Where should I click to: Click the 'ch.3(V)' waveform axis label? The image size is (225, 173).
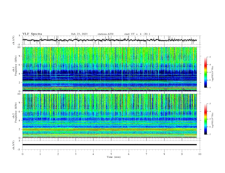(13, 145)
